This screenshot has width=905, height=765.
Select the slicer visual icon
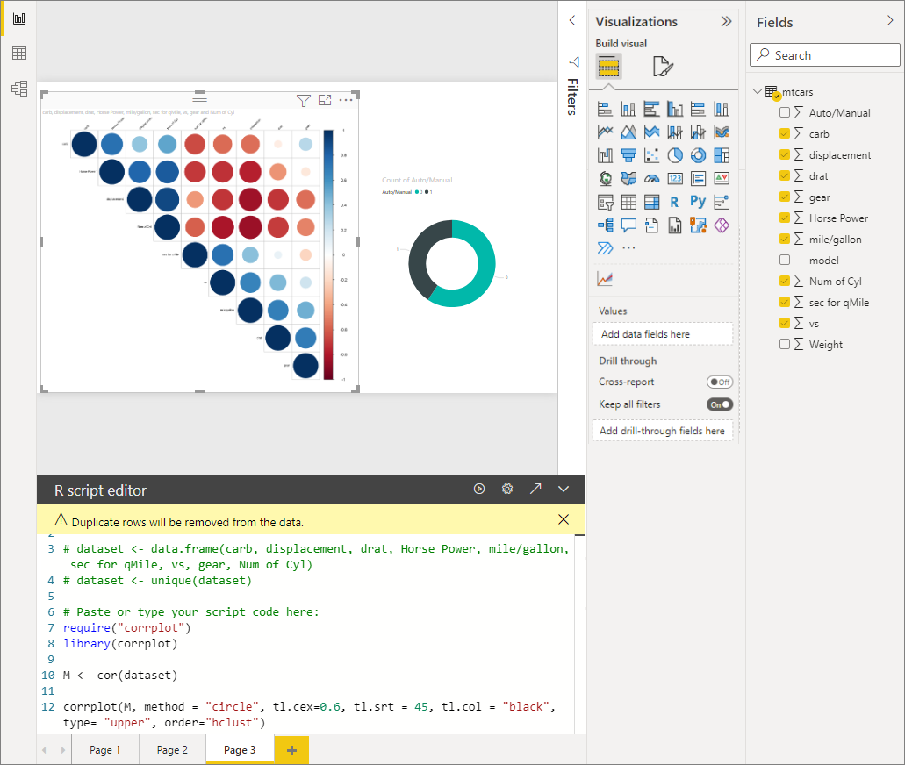point(605,201)
